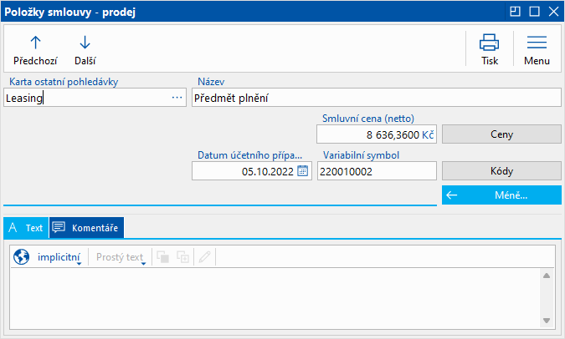Click the Další (next) arrow icon
Screen dimensions: 565x339
[x=85, y=43]
